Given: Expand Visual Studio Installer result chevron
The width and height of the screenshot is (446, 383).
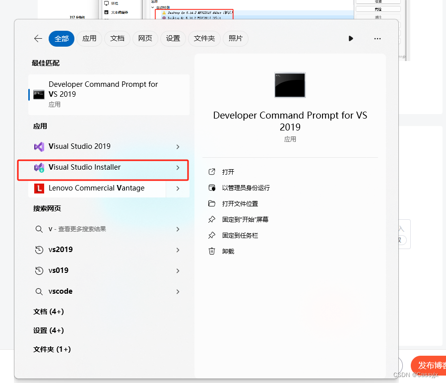Looking at the screenshot, I should pyautogui.click(x=178, y=168).
